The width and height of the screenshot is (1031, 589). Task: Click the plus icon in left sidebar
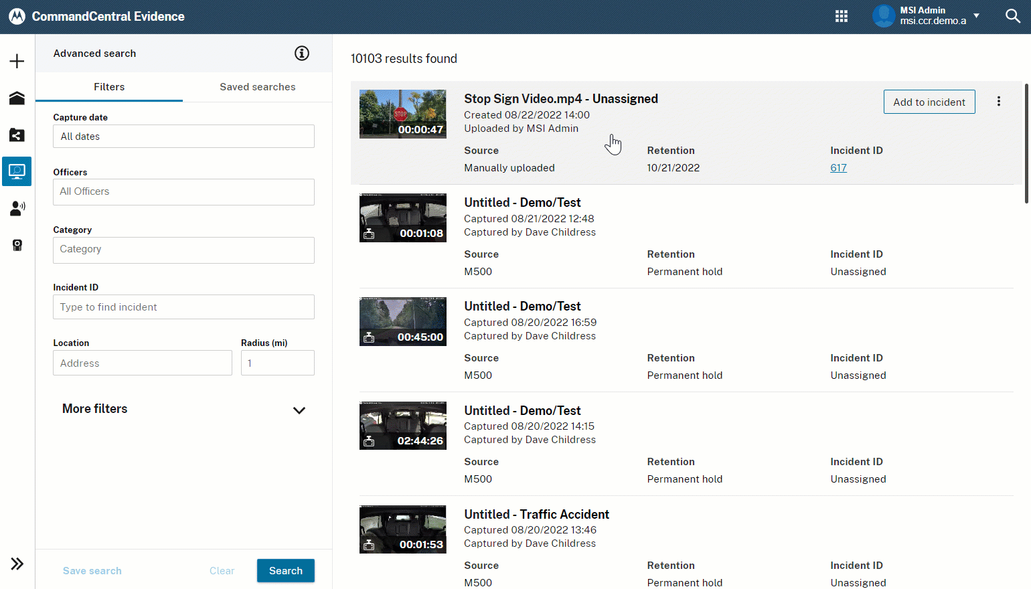coord(17,62)
